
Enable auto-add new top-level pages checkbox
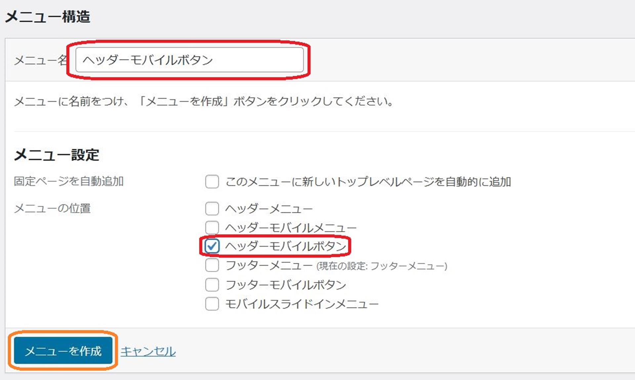212,182
